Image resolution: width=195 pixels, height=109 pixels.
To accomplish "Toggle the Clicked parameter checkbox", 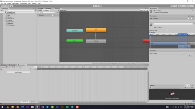I will pos(53,15).
